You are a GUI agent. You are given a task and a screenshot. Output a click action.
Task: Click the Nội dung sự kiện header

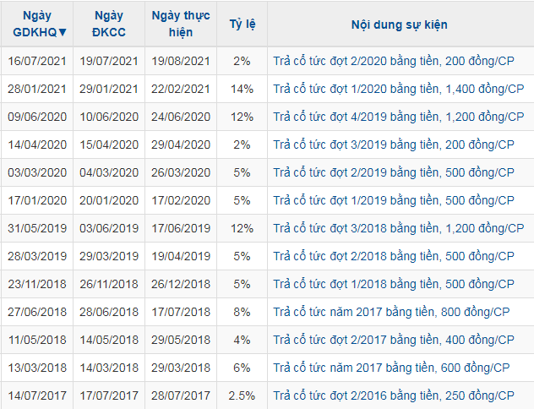coord(399,24)
